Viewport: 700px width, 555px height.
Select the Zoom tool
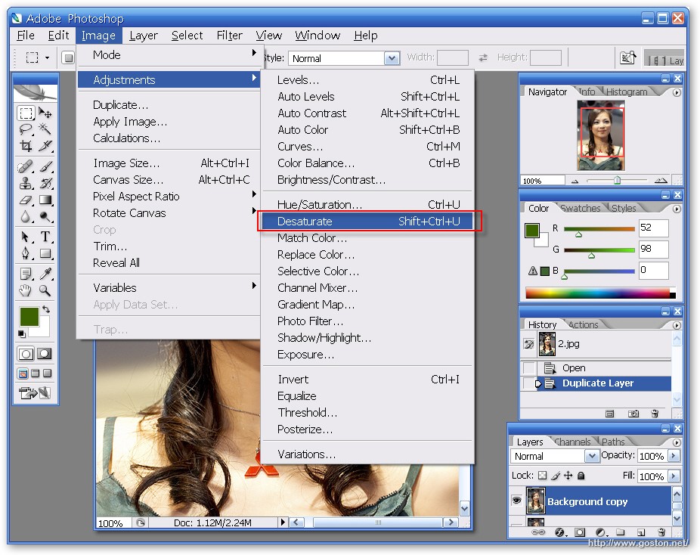click(45, 290)
